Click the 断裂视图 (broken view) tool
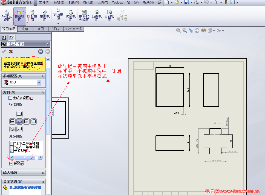 97,16
